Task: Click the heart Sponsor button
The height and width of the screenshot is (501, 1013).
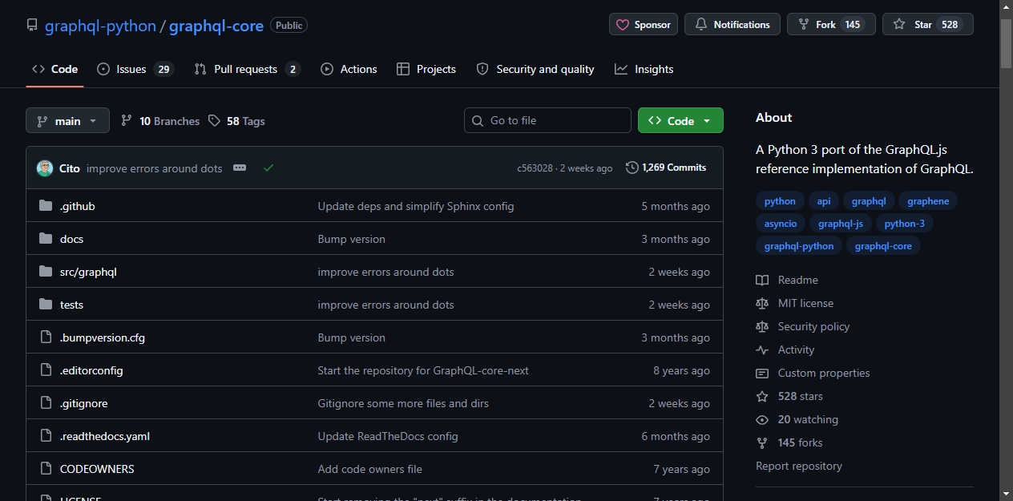Action: point(644,25)
